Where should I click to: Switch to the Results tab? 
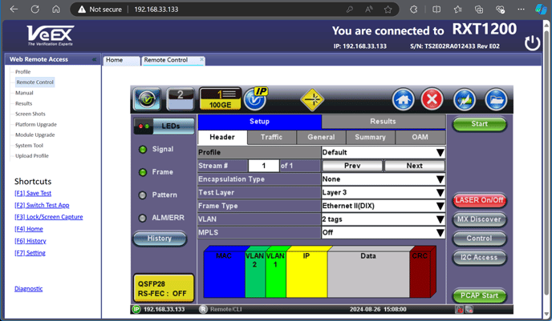pos(384,122)
